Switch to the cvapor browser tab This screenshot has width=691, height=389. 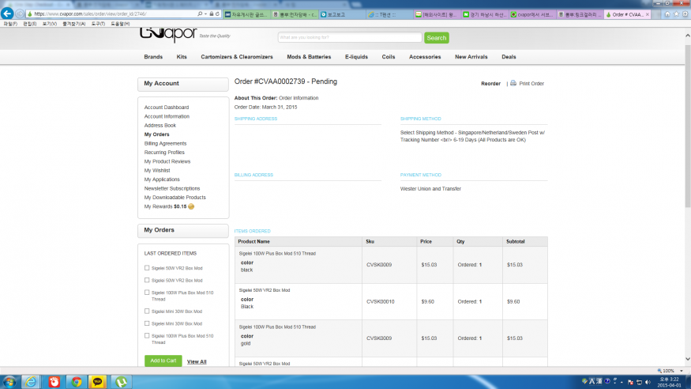click(531, 14)
